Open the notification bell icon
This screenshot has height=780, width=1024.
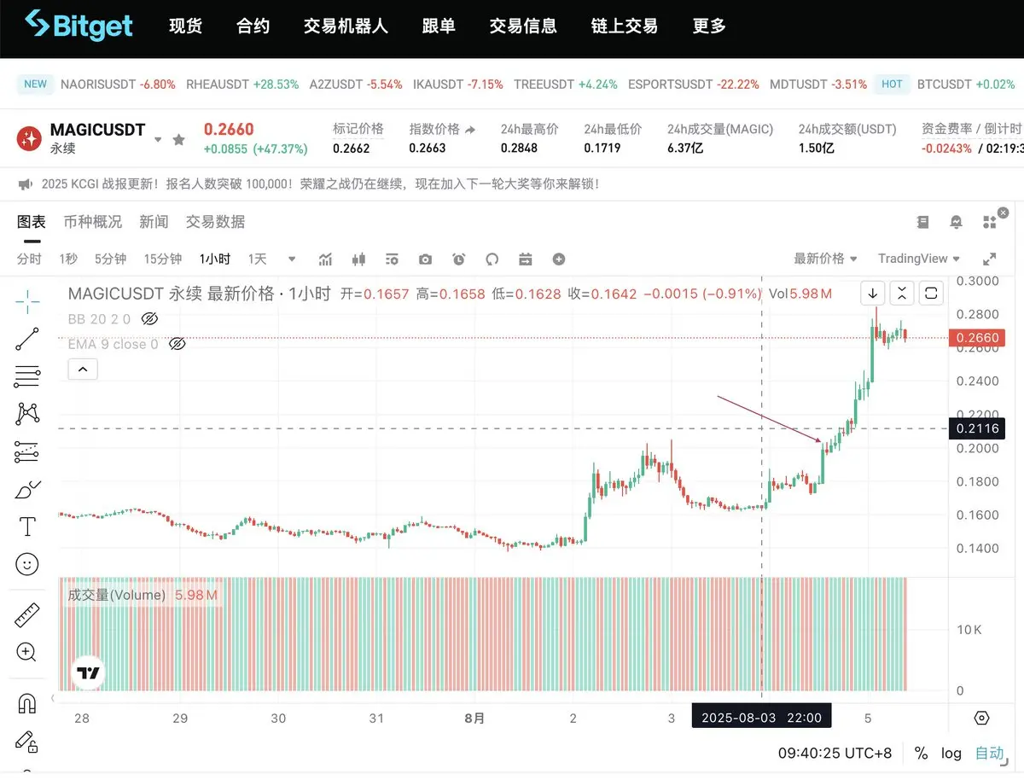tap(956, 222)
